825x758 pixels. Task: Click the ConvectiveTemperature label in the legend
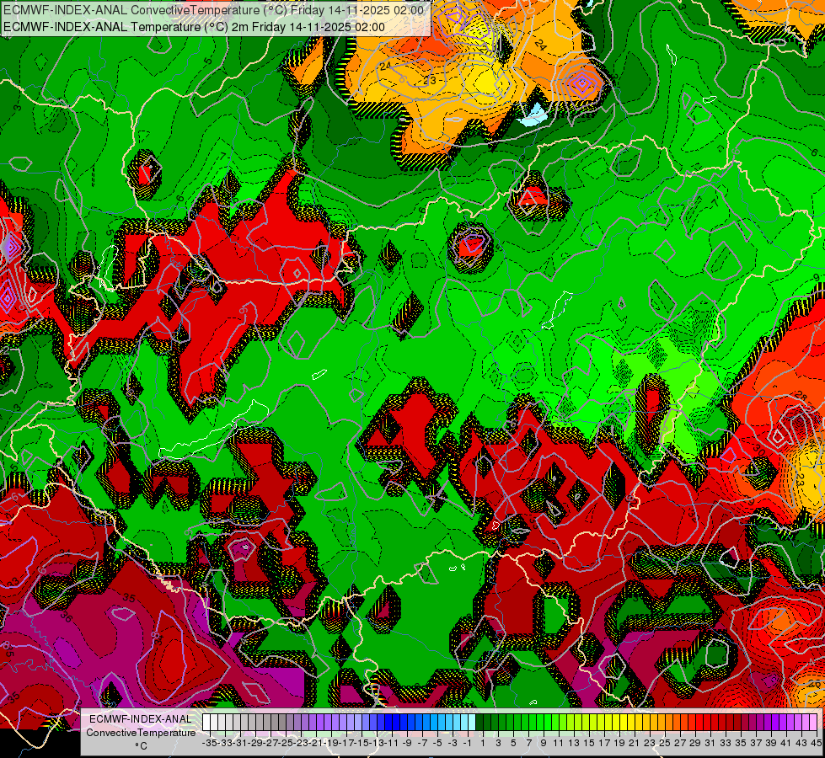(141, 733)
